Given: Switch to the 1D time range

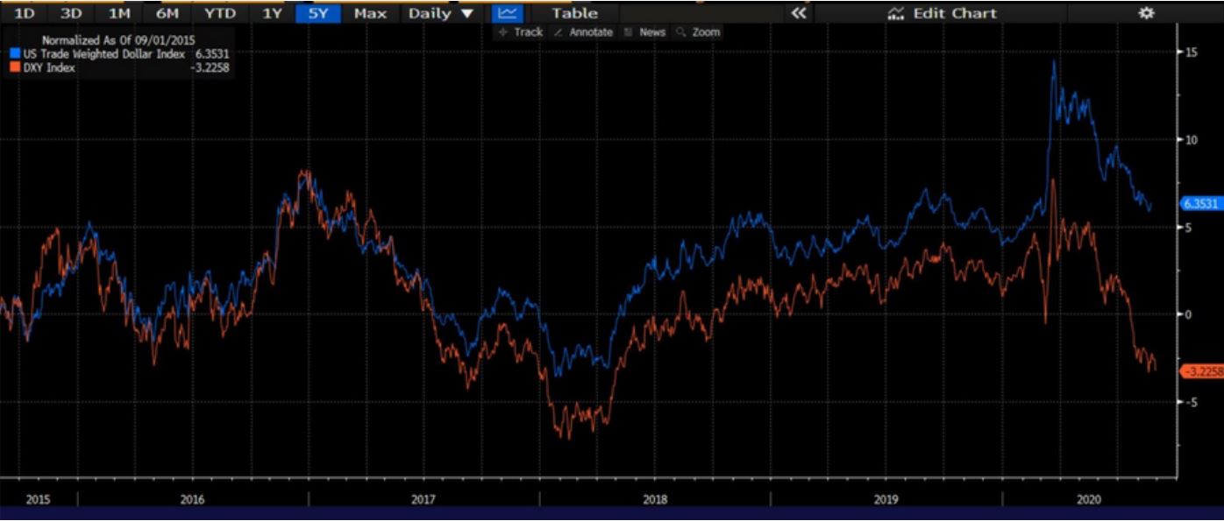Looking at the screenshot, I should click(x=25, y=13).
